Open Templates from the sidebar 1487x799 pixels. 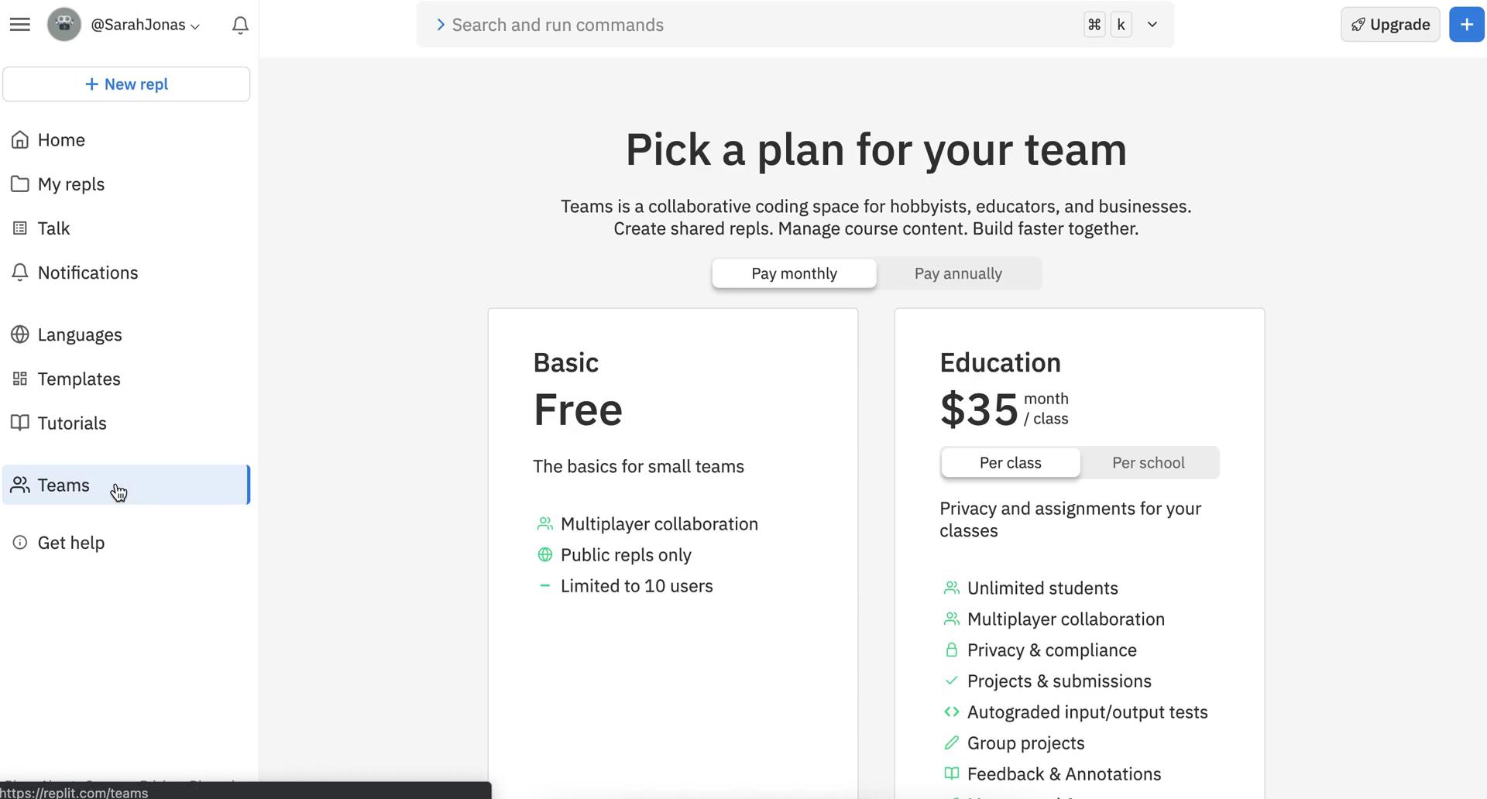coord(79,379)
